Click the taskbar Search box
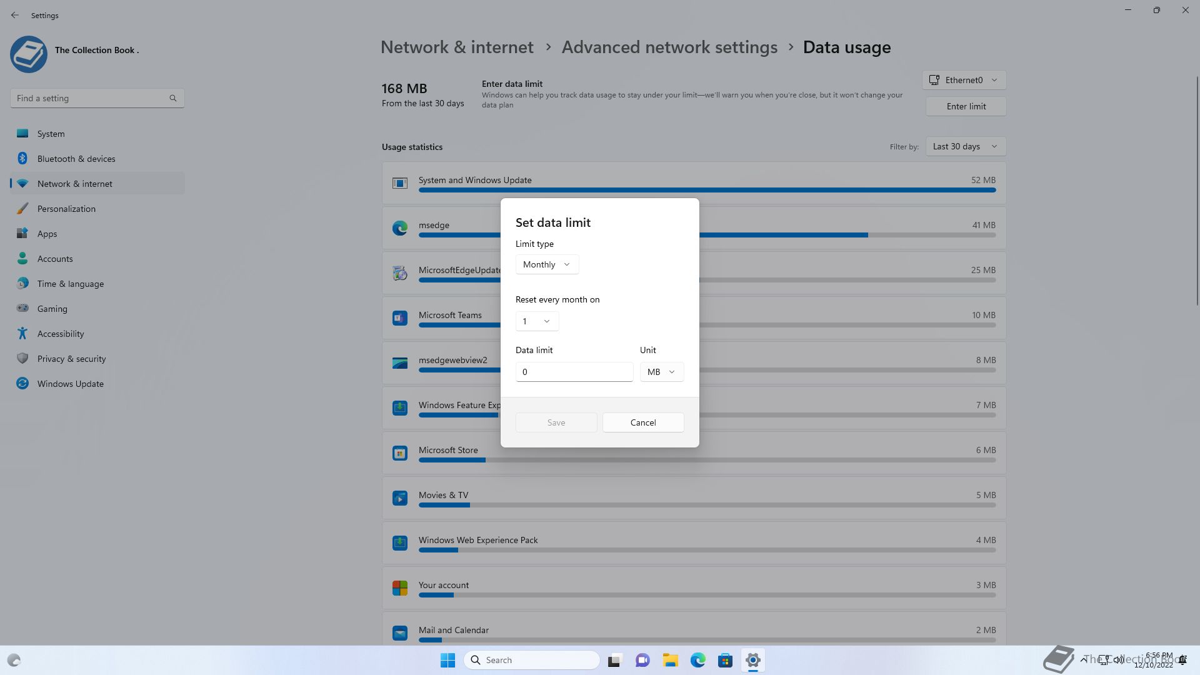 [x=532, y=660]
